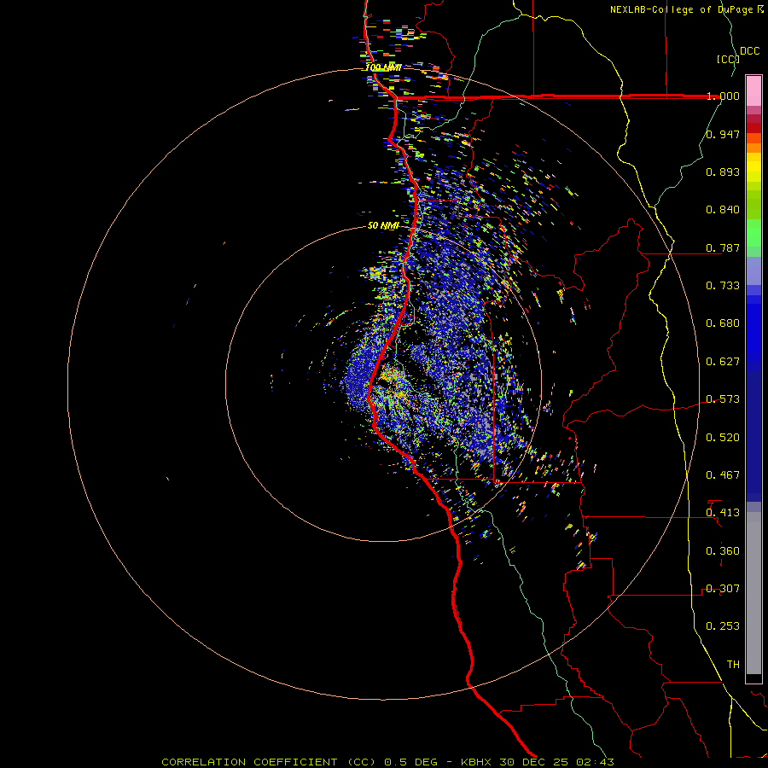Click the 0.627 legend value
This screenshot has width=768, height=768.
tap(723, 362)
